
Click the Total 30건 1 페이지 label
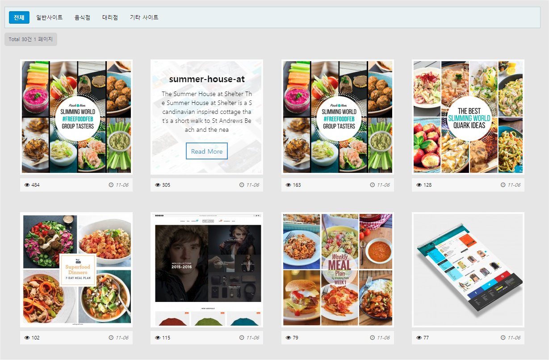point(31,39)
